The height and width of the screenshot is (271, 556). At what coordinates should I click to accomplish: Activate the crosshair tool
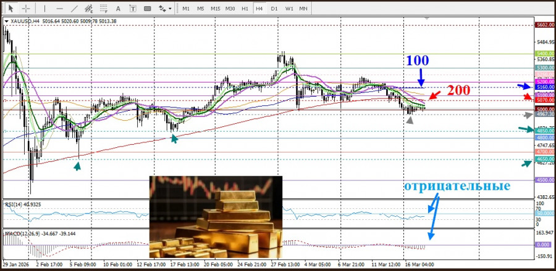[x=26, y=9]
